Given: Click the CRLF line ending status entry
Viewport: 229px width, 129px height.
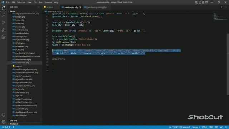Looking at the screenshot, I should [x=211, y=127].
